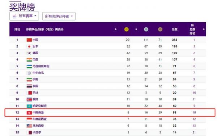Screen dimensions: 217x136
Task: Click the silver medal column icon
Action: tap(146, 29)
